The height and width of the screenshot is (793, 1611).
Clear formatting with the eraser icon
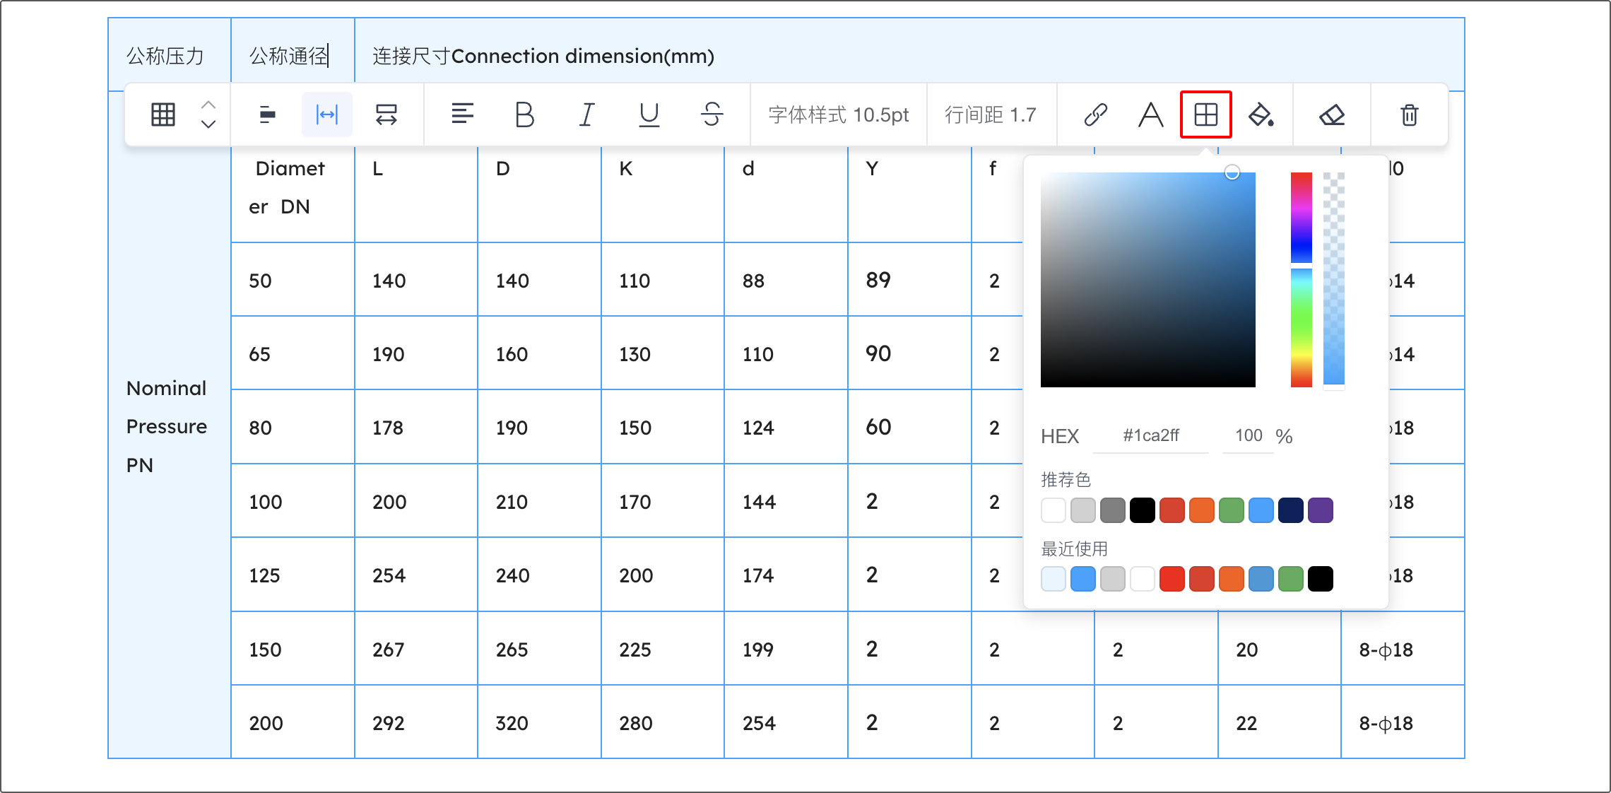[x=1332, y=114]
